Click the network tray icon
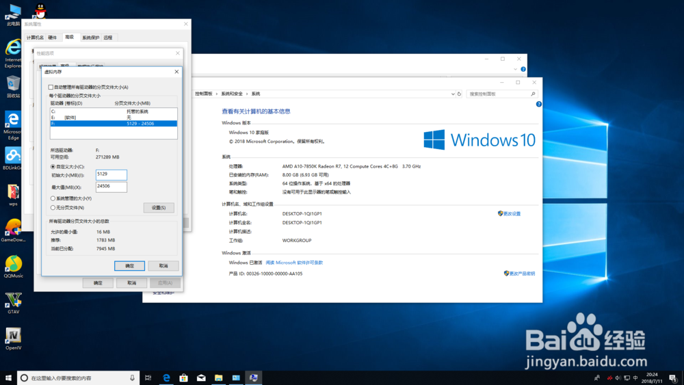Screen dimensions: 684x385 627,377
